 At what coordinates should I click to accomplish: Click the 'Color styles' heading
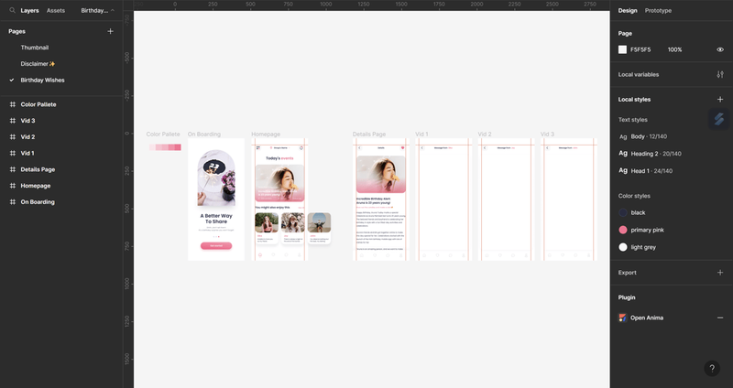(x=634, y=196)
